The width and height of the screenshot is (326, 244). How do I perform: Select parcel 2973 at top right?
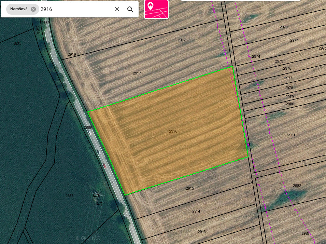click(x=283, y=27)
